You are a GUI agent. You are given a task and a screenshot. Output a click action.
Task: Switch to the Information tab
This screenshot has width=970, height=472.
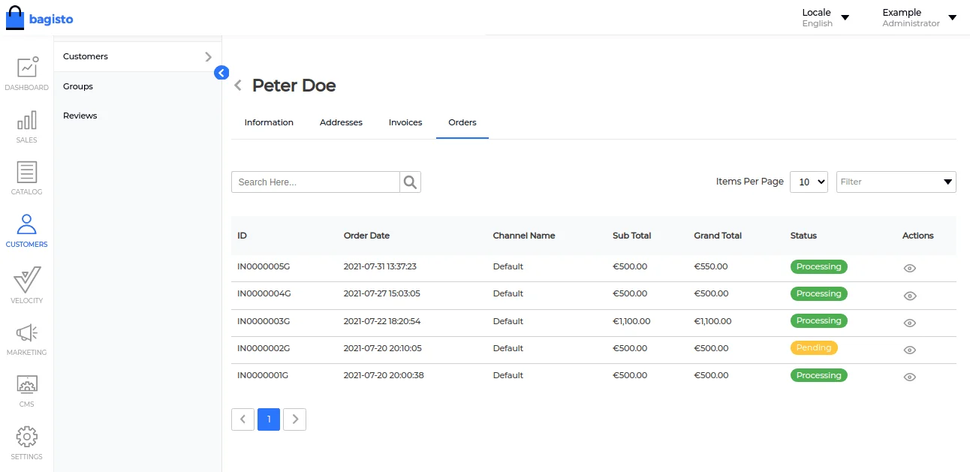[269, 122]
